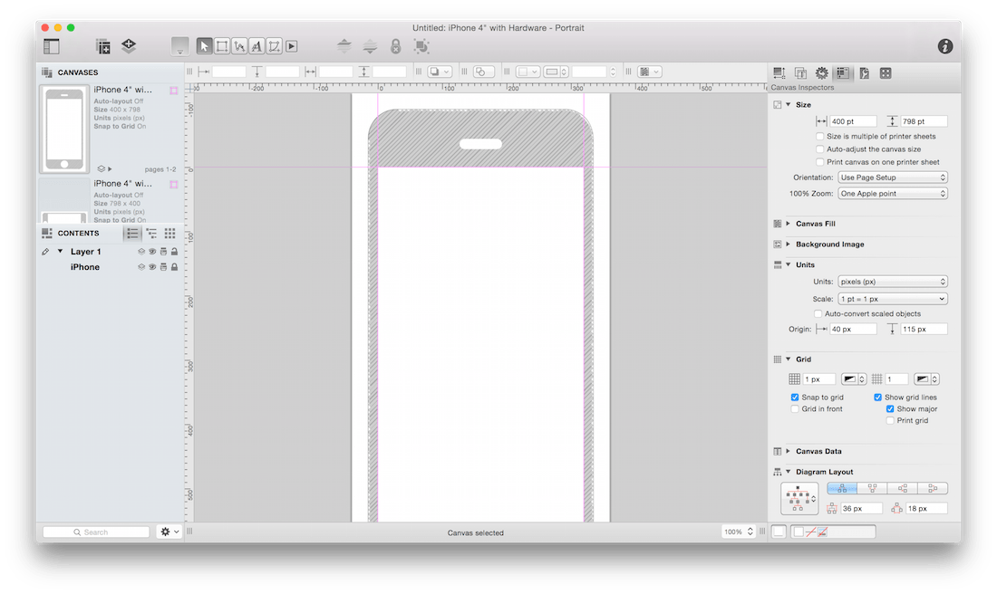Click the New Canvas toolbar icon
Viewport: 997px width, 594px height.
pyautogui.click(x=102, y=46)
